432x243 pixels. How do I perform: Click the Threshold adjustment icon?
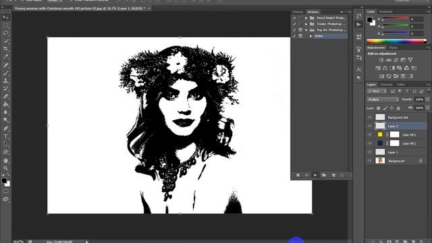pyautogui.click(x=396, y=76)
